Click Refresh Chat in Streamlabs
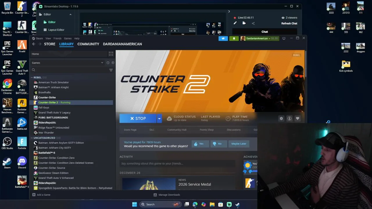This screenshot has height=209, width=372. pos(289,24)
